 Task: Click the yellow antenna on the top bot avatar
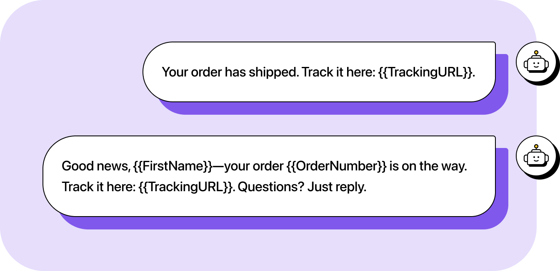tap(536, 53)
